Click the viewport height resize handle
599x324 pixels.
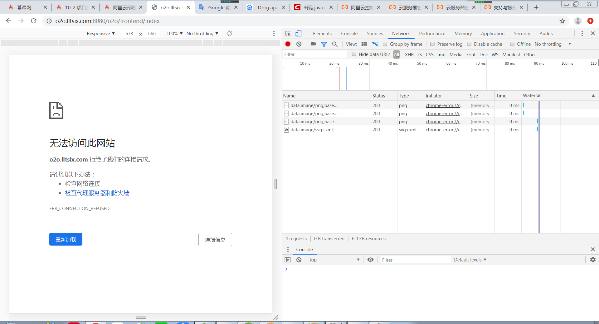(x=141, y=318)
